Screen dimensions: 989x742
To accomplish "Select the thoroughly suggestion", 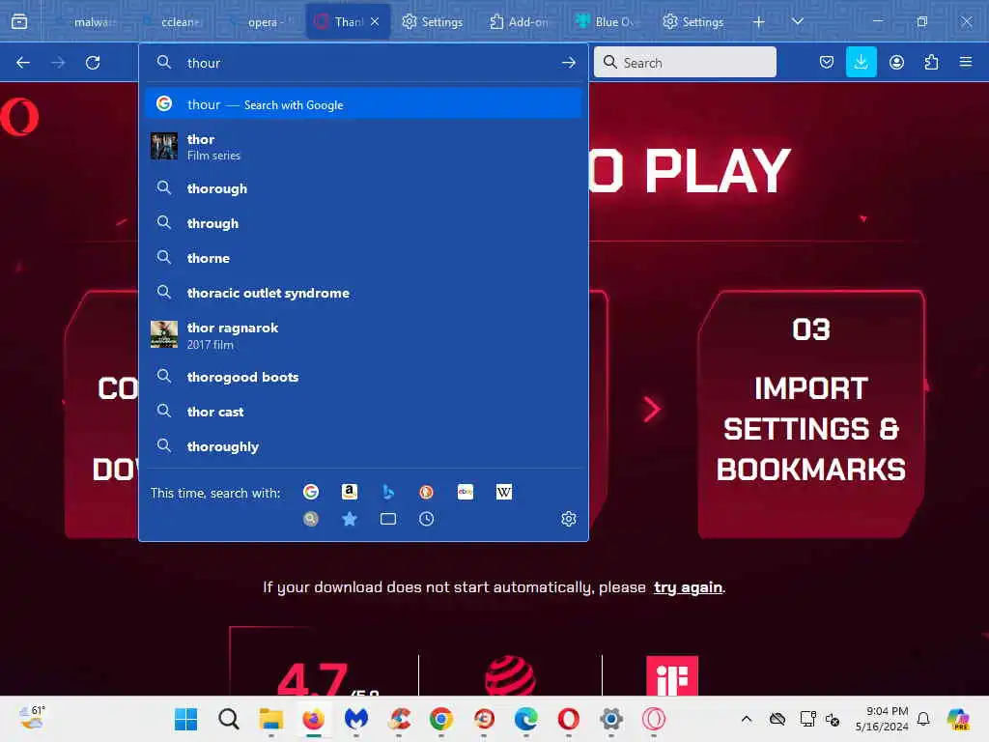I will 363,446.
